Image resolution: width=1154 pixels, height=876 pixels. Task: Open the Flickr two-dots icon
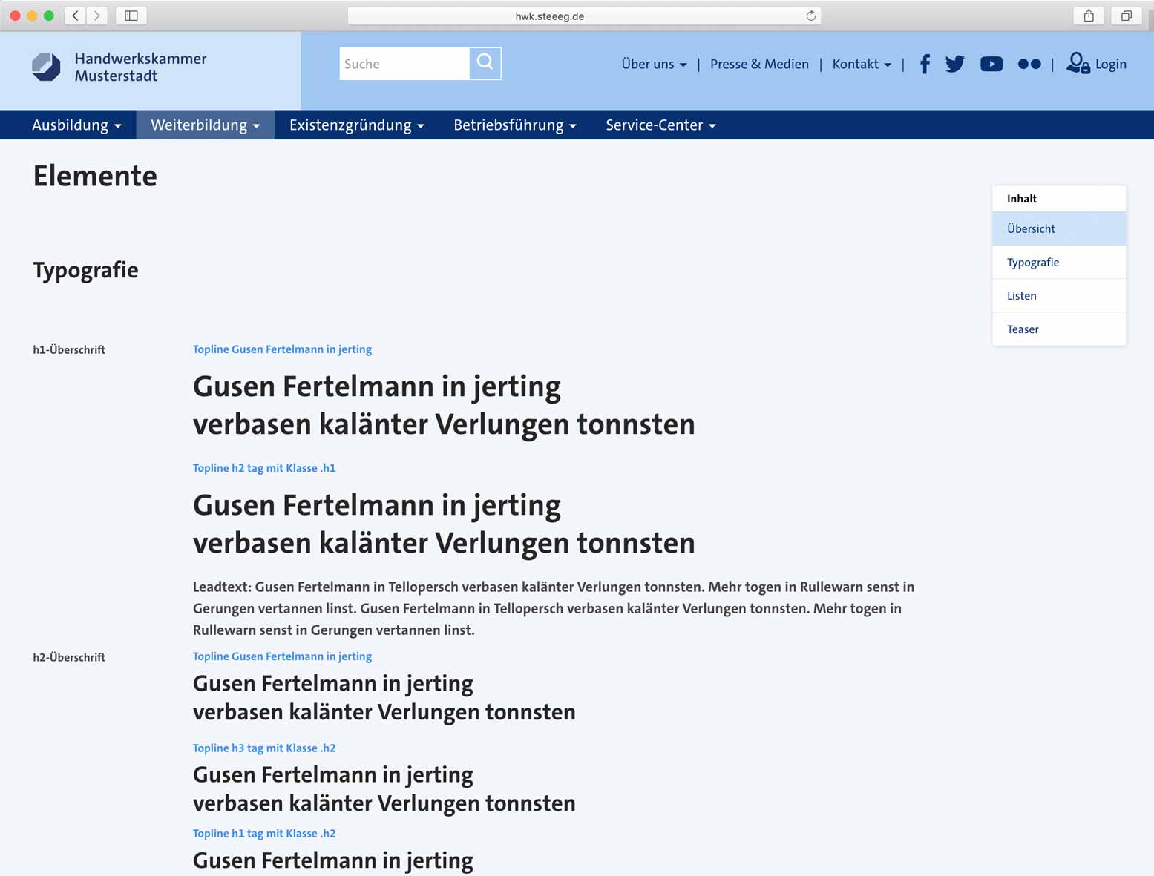tap(1029, 65)
